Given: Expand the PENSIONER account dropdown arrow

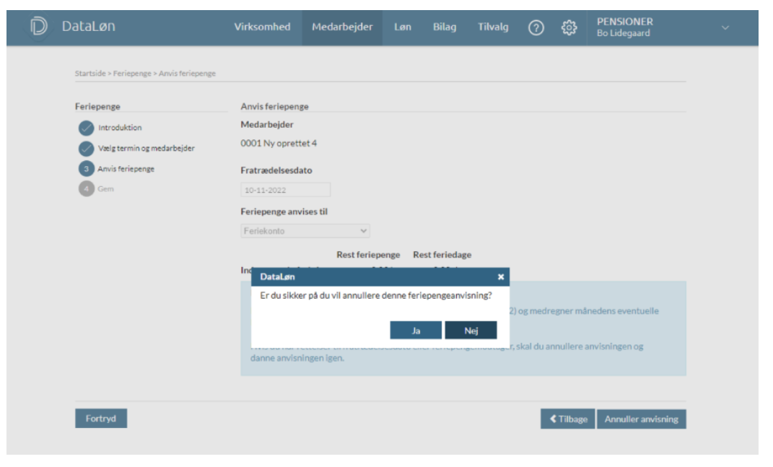Looking at the screenshot, I should tap(725, 27).
